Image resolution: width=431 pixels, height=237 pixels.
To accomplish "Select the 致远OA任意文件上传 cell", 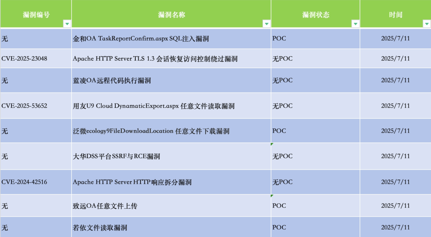I will [x=171, y=205].
